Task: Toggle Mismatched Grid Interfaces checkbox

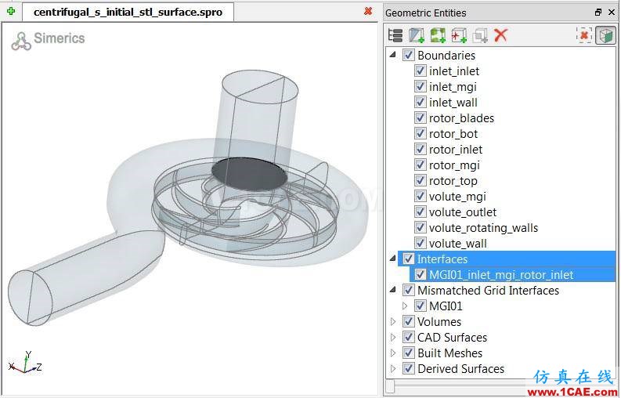Action: click(408, 290)
